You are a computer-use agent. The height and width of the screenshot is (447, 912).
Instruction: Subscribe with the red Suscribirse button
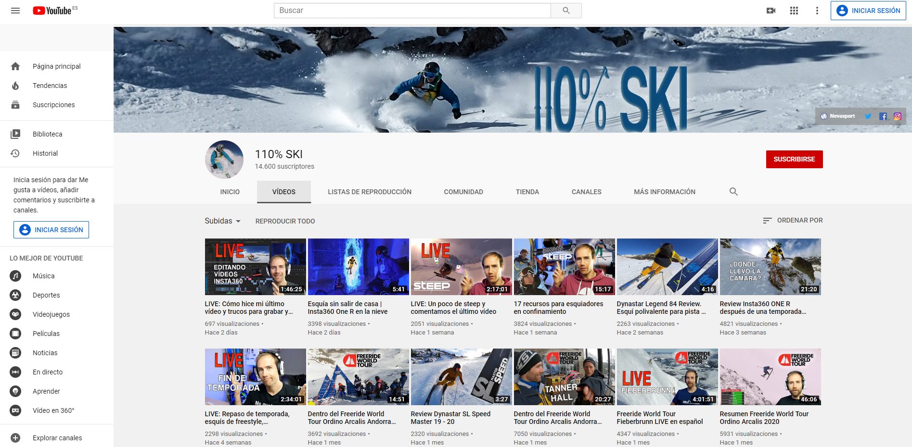coord(794,159)
